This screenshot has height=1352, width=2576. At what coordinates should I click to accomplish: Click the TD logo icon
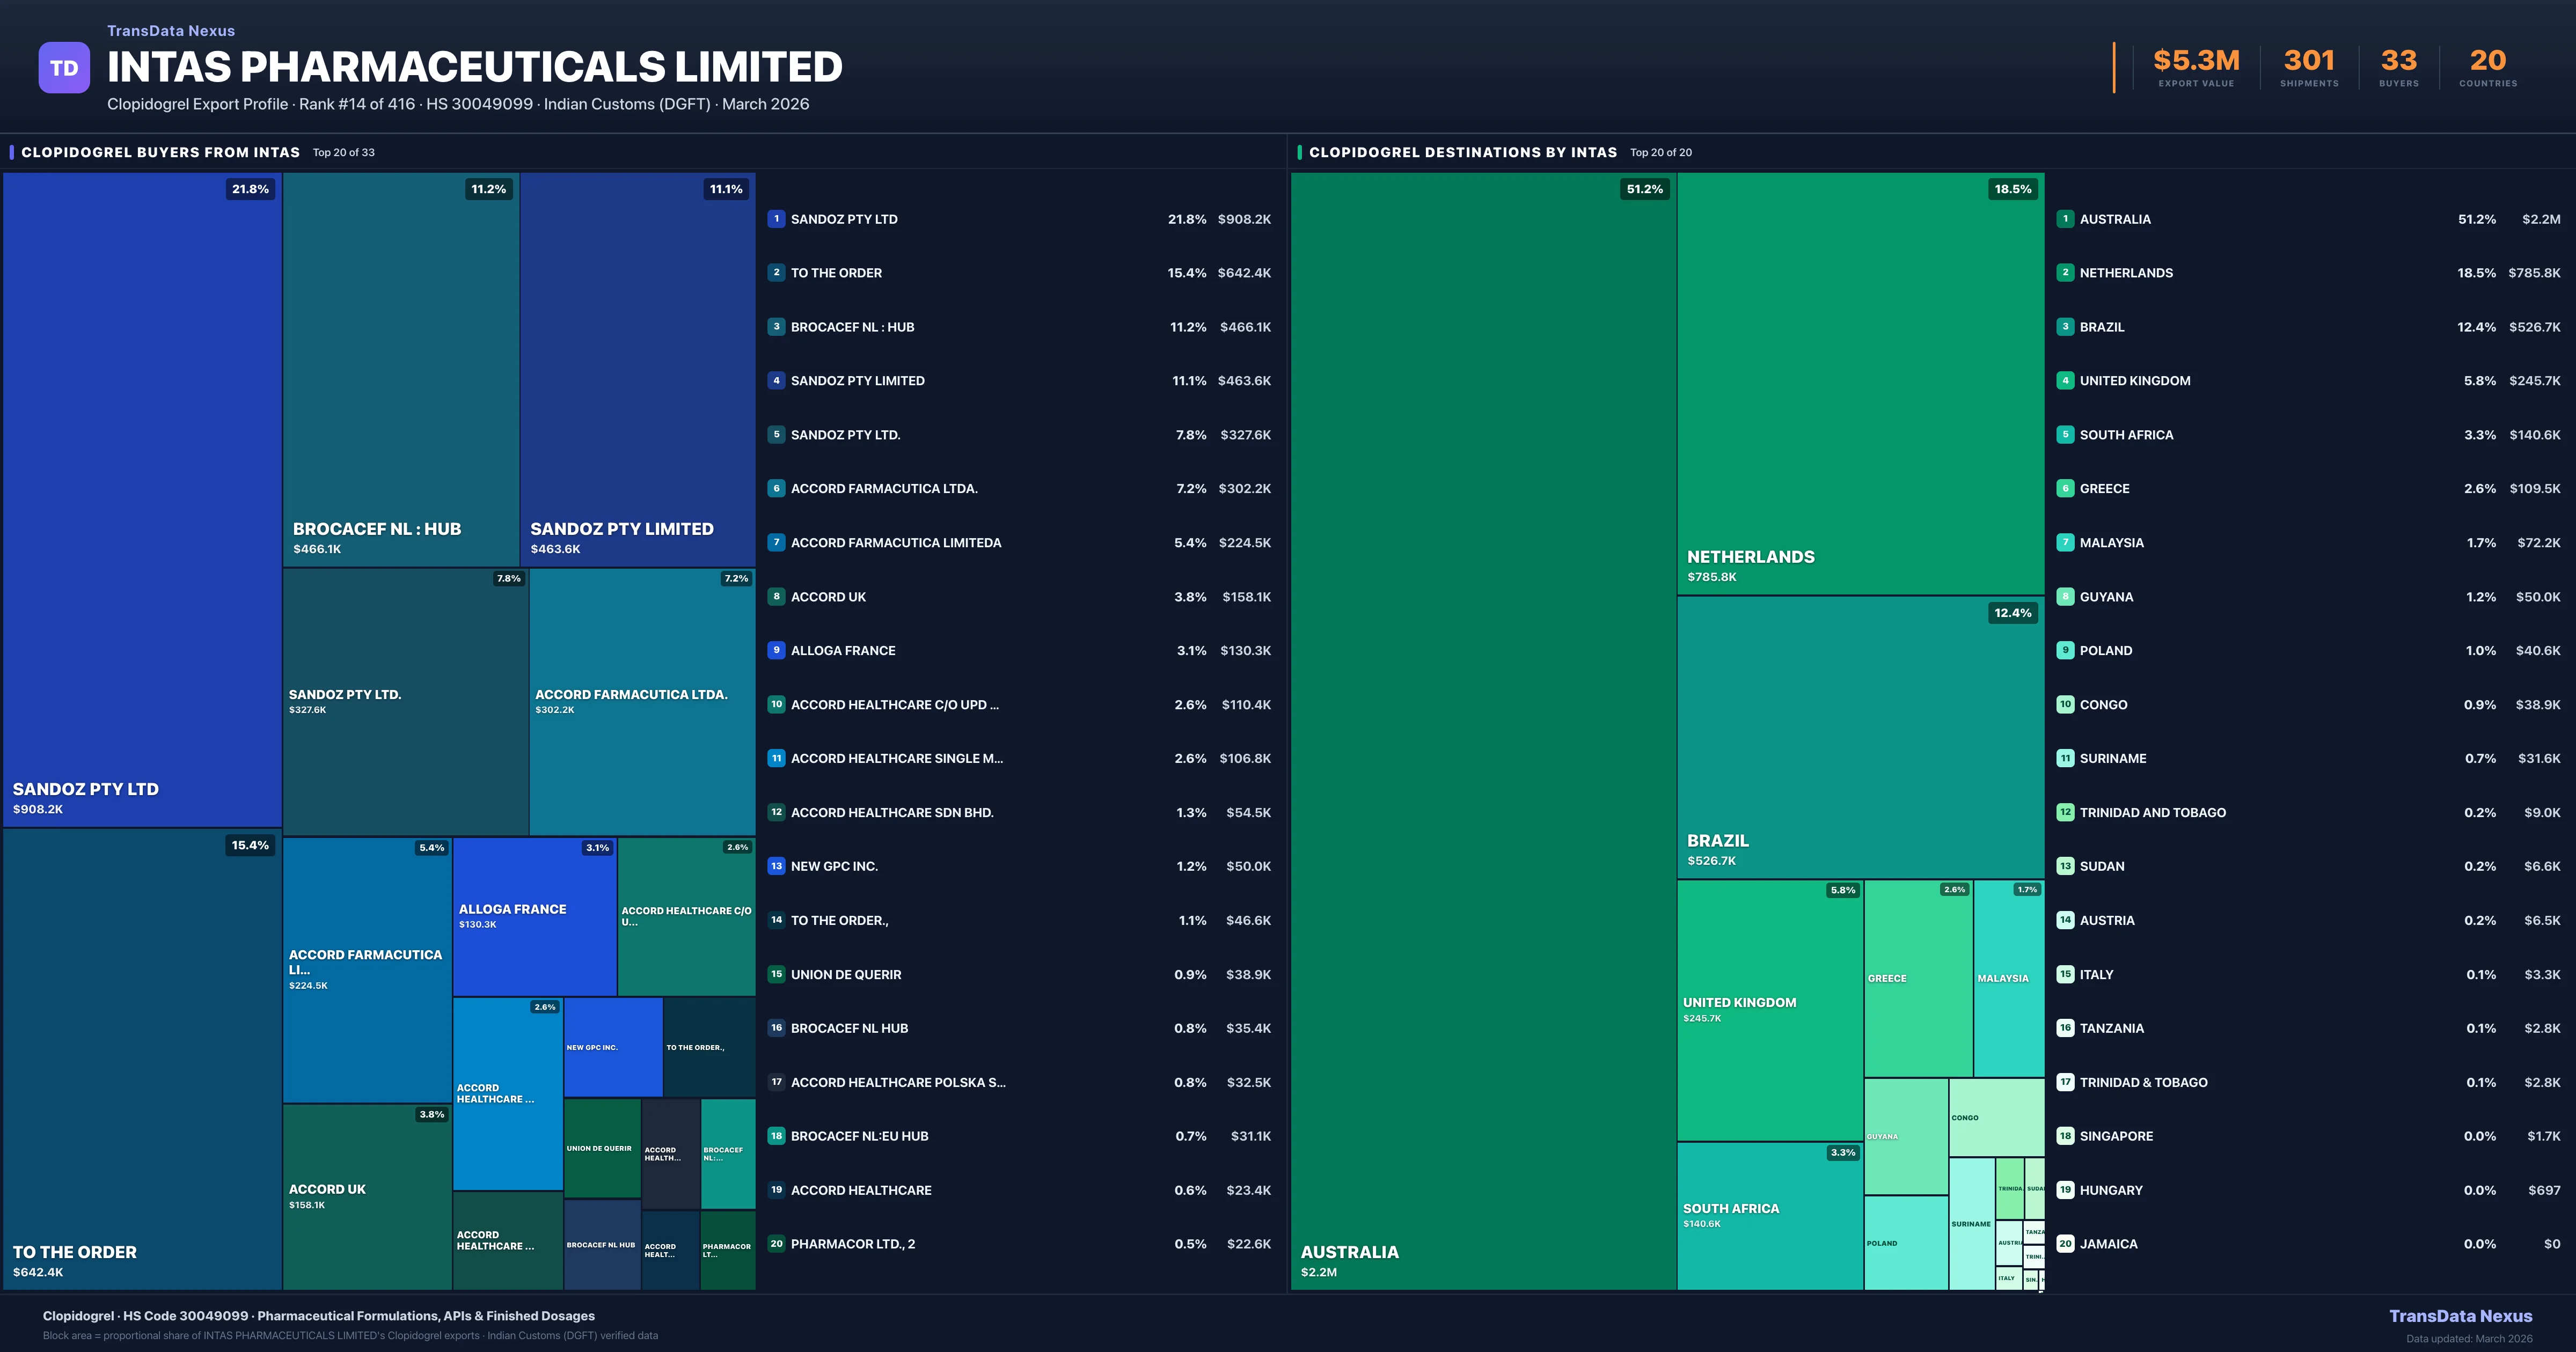point(64,68)
